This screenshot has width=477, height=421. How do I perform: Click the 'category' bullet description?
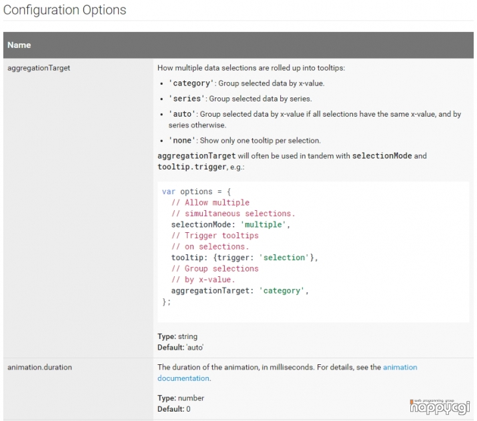[246, 83]
